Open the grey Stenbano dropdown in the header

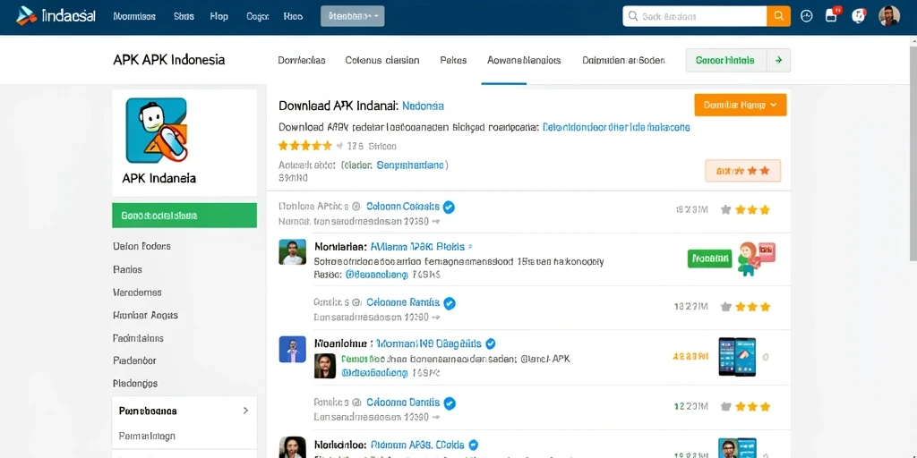pos(352,16)
